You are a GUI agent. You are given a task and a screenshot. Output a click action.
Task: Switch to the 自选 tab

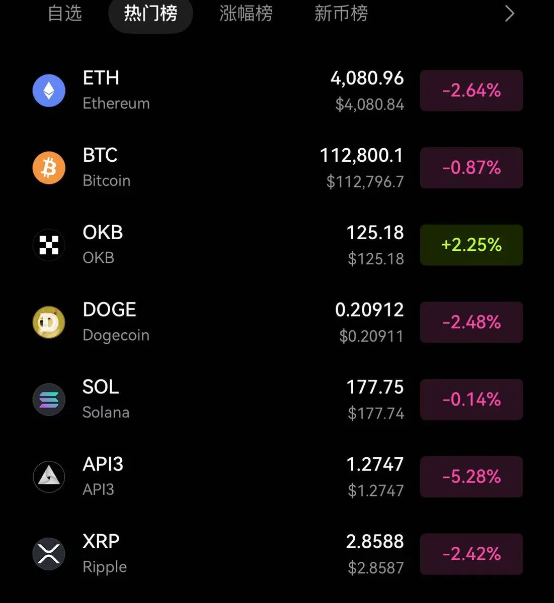tap(65, 14)
